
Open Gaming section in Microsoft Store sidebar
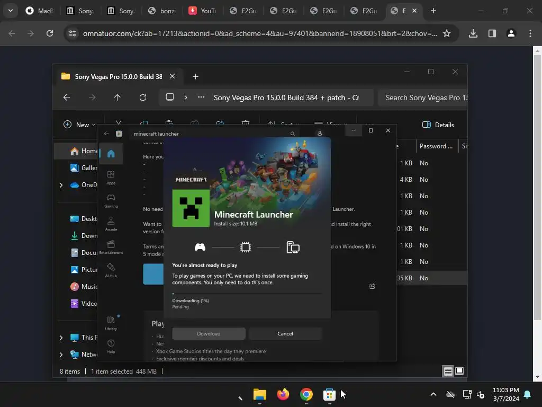pyautogui.click(x=111, y=200)
